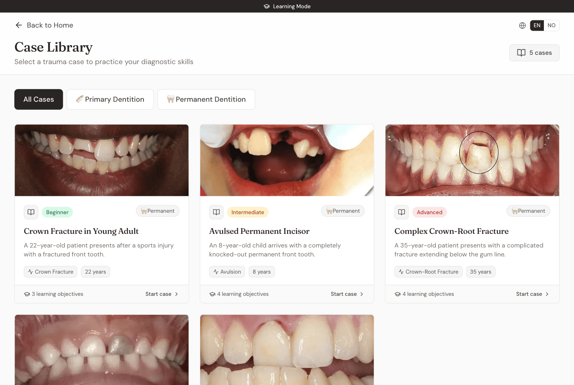This screenshot has width=574, height=385.
Task: Open the last case's close-up of front teeth photo
Action: click(x=287, y=350)
